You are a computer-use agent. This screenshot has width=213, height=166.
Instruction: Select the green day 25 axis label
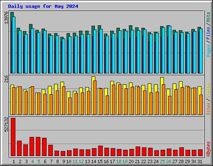coord(162,161)
